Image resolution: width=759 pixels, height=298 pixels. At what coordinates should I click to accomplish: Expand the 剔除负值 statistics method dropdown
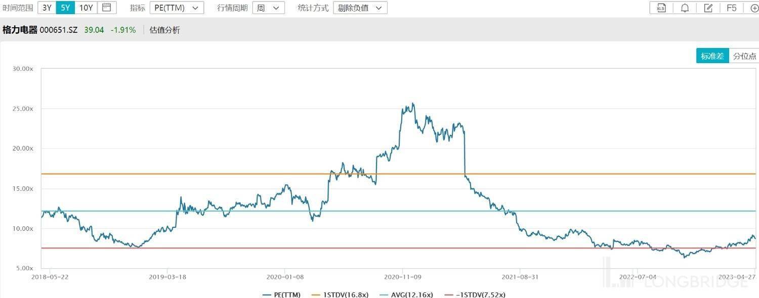pyautogui.click(x=360, y=8)
